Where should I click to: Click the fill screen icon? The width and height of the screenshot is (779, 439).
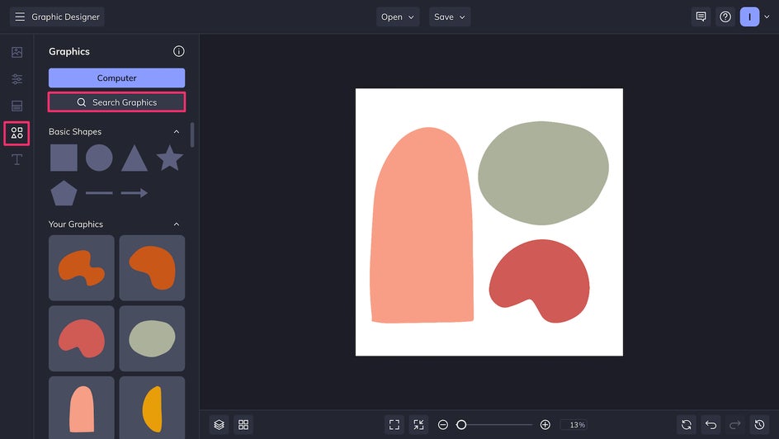(419, 425)
